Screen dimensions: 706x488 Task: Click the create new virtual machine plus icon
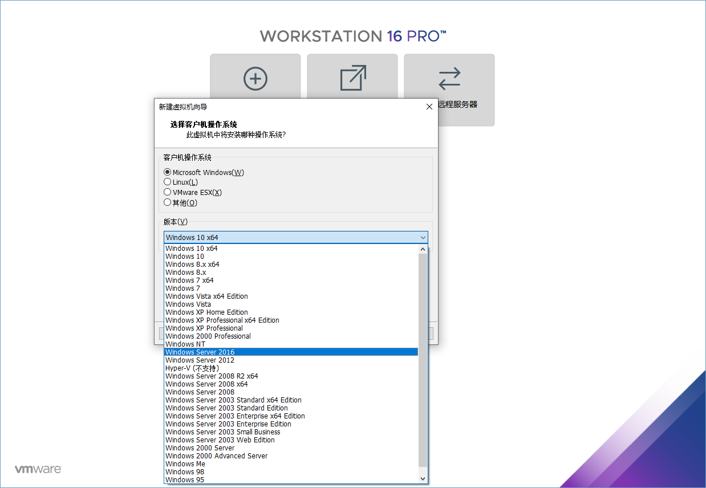(255, 79)
